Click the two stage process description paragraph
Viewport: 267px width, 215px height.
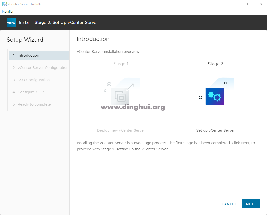point(166,146)
